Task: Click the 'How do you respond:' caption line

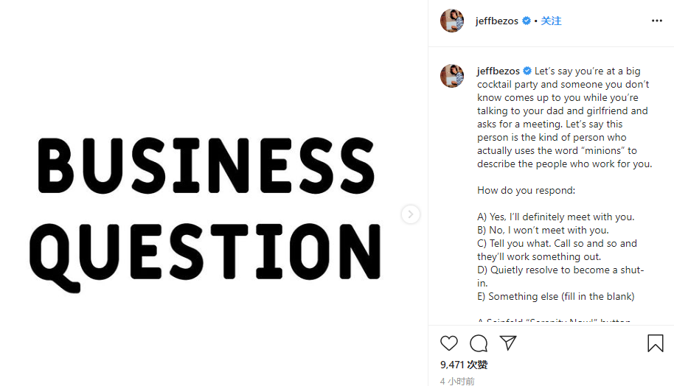Action: (x=525, y=190)
